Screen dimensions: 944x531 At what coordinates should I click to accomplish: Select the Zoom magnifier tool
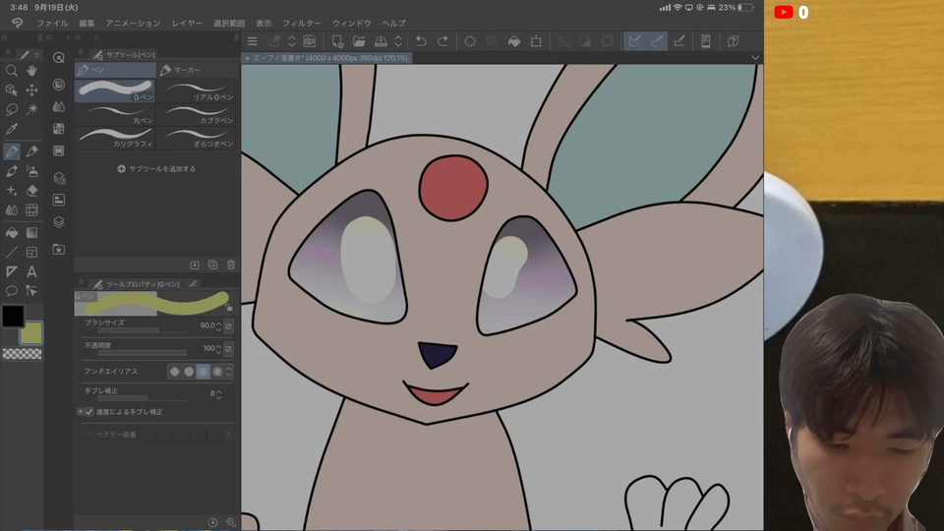tap(12, 71)
